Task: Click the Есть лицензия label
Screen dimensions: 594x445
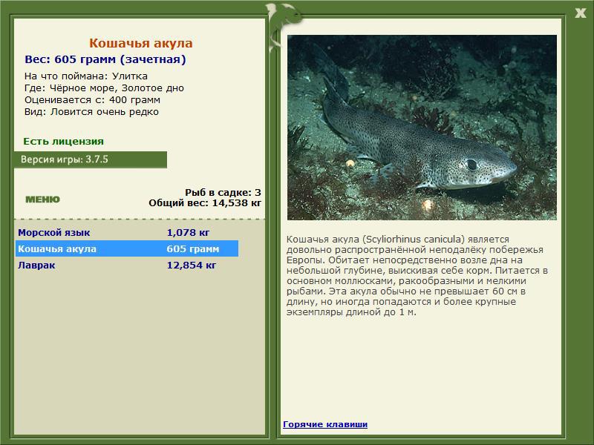Action: pos(63,141)
